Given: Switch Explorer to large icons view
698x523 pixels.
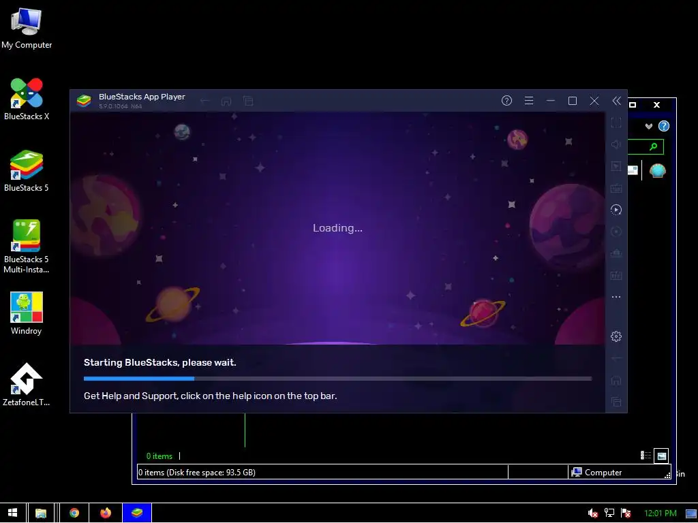Looking at the screenshot, I should [x=661, y=456].
